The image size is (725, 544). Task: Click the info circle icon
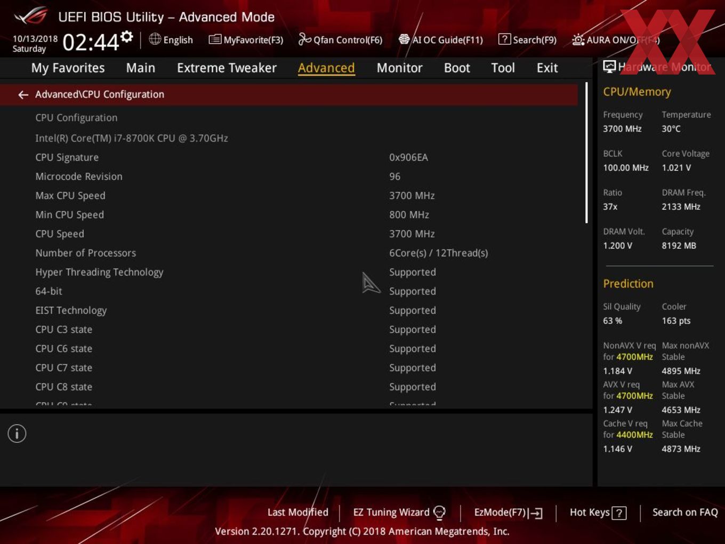point(17,434)
